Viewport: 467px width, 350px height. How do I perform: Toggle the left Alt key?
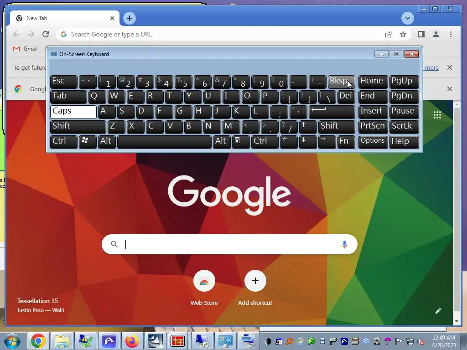click(107, 142)
